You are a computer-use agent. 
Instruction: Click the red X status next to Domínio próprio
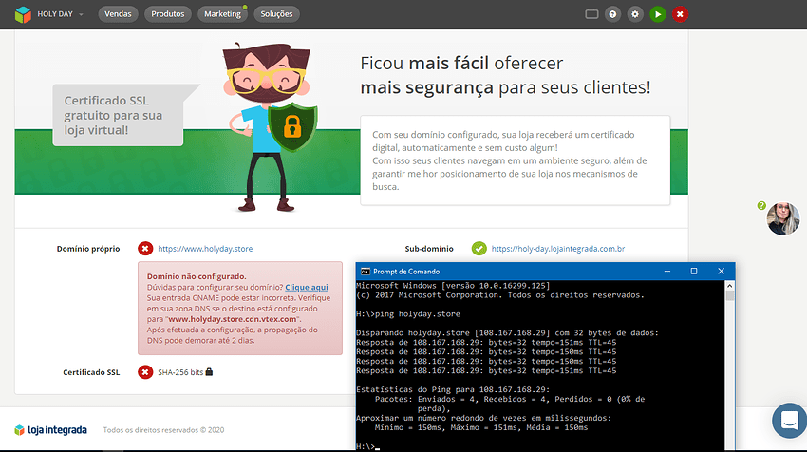coord(145,249)
